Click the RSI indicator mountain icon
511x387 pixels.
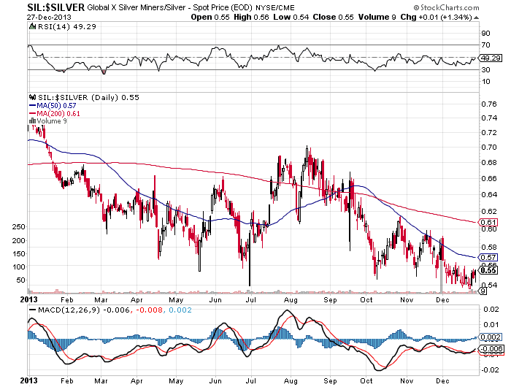(32, 26)
